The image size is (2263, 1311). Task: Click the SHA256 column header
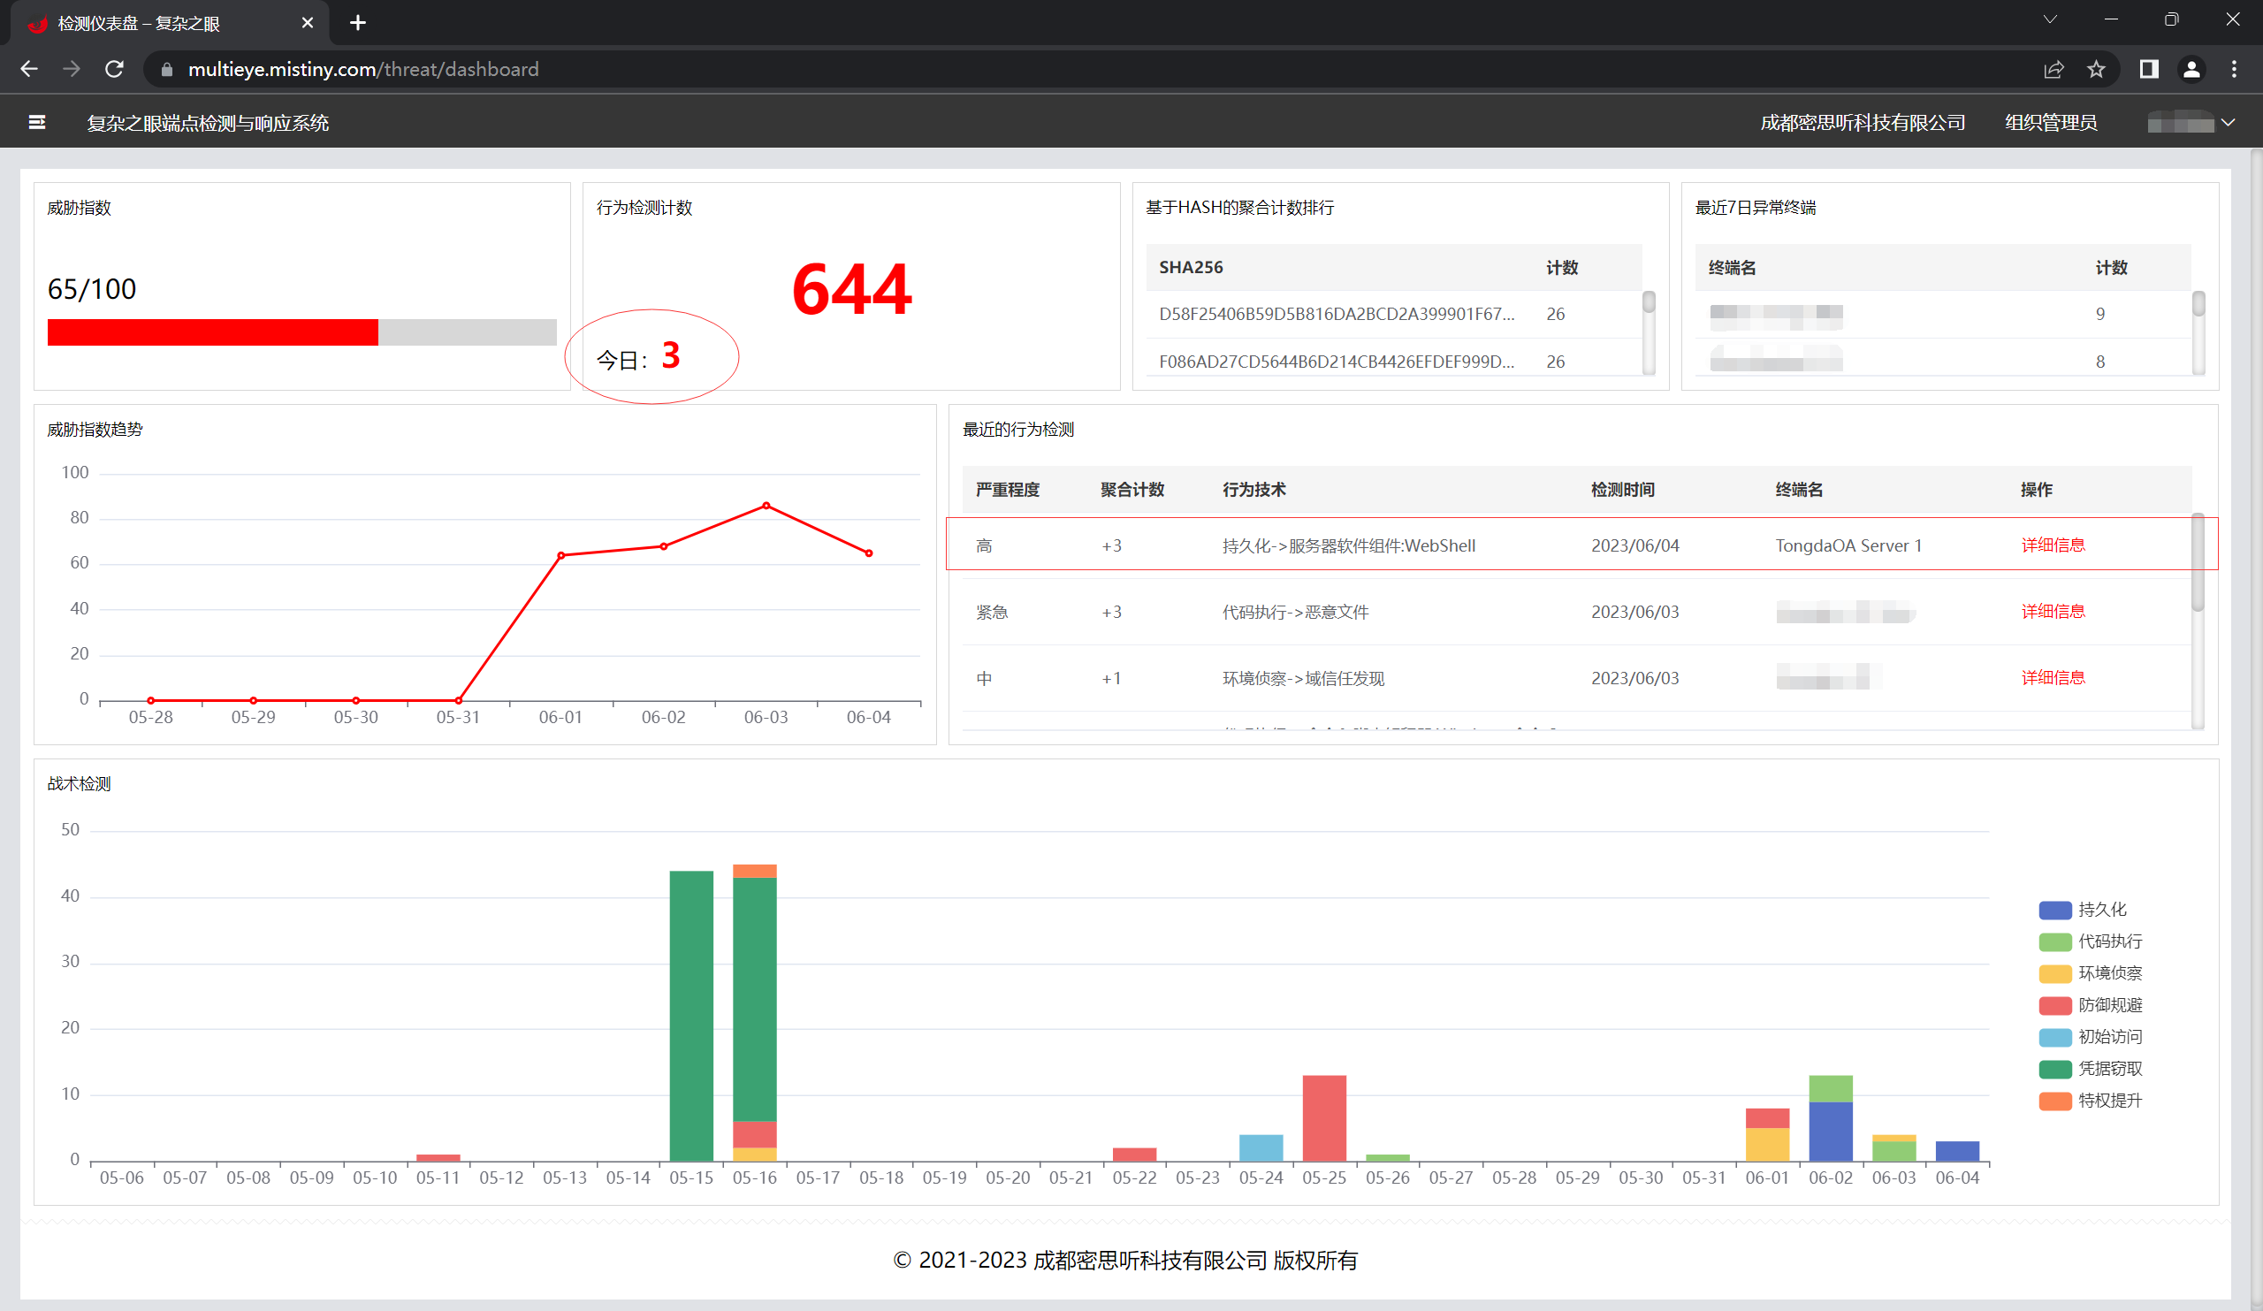tap(1191, 268)
